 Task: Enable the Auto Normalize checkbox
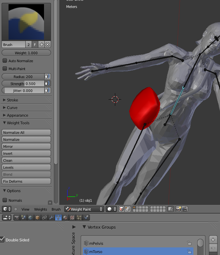pyautogui.click(x=5, y=61)
